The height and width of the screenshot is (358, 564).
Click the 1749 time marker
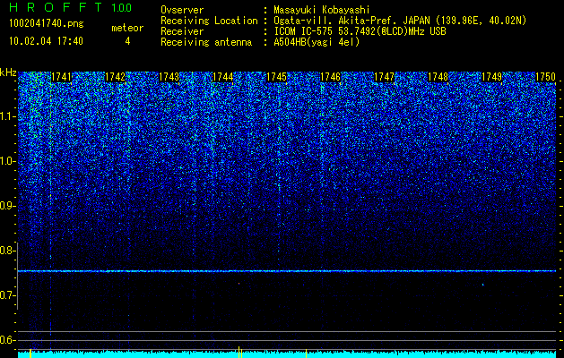click(x=491, y=77)
